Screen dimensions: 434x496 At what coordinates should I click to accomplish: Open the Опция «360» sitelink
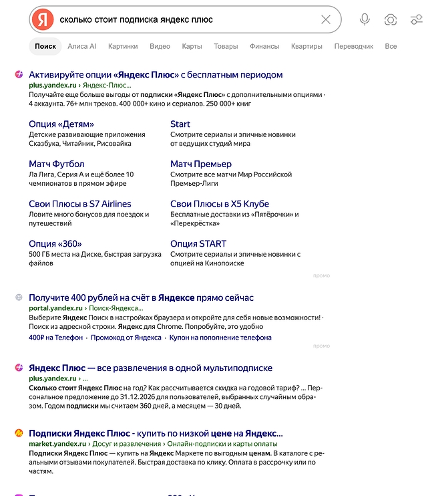(x=55, y=243)
